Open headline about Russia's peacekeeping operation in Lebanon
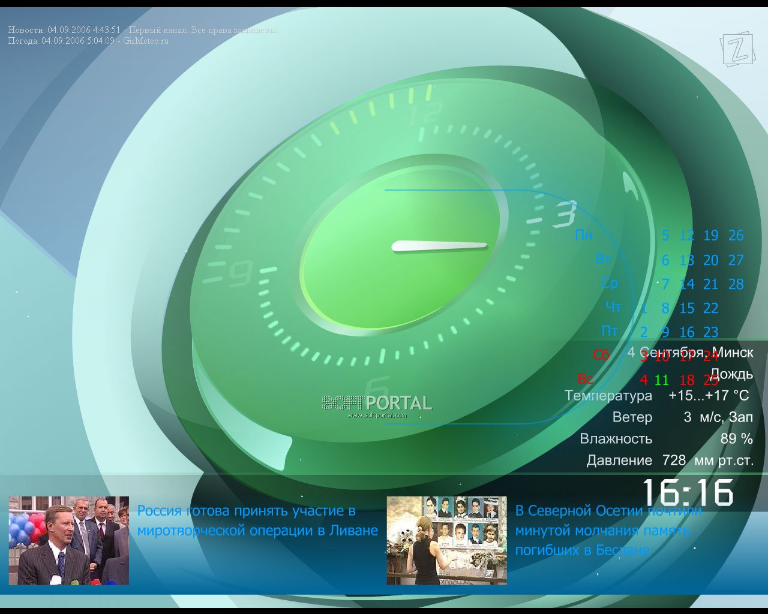This screenshot has width=768, height=614. tap(257, 520)
